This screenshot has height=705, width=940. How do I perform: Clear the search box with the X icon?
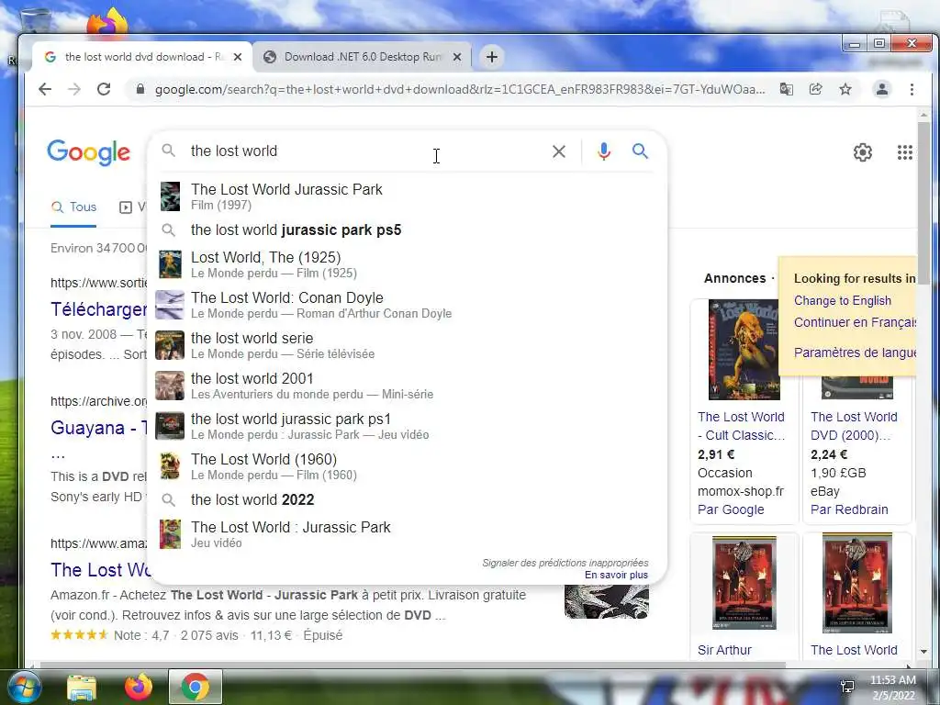[559, 151]
